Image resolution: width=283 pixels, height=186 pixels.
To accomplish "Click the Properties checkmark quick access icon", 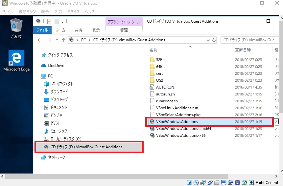I will click(x=49, y=21).
